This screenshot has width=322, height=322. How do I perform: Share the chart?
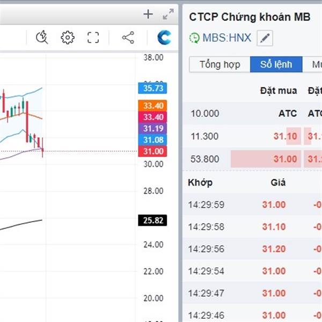click(x=128, y=38)
